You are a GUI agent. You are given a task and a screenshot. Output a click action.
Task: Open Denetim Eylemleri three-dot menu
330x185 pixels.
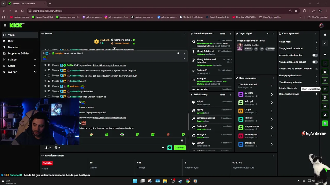[230, 34]
